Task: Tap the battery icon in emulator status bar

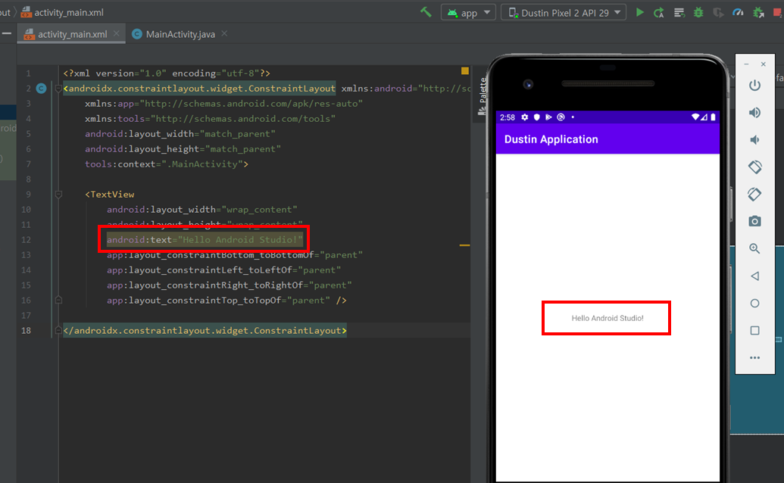Action: [x=713, y=117]
